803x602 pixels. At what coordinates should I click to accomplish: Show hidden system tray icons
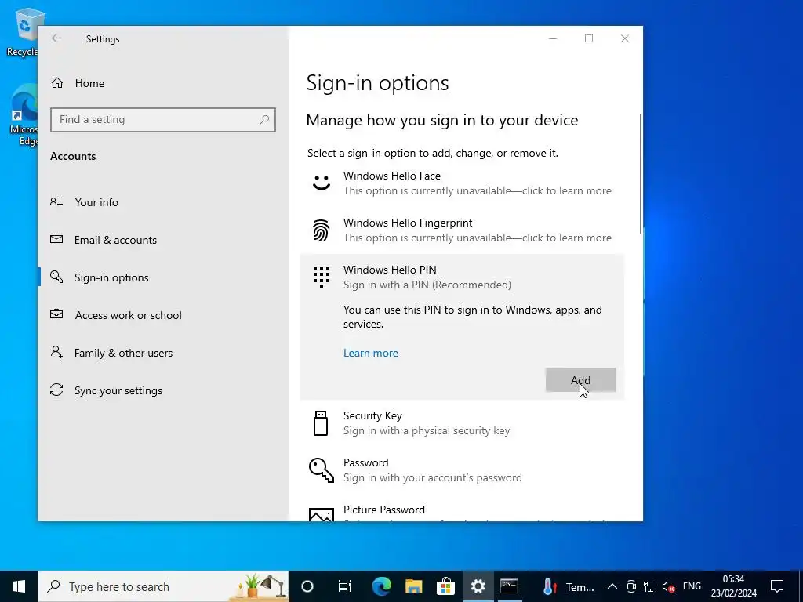tap(612, 586)
